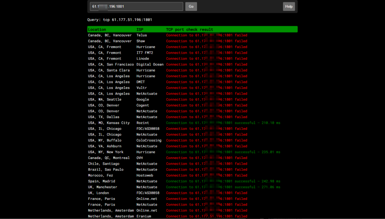Click the Madrid successful 242.98 ms result

(223, 181)
